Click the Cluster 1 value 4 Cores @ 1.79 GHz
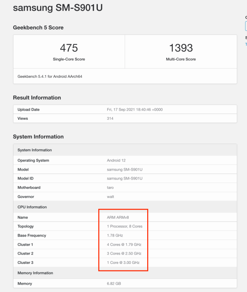The image size is (247, 292). click(x=124, y=245)
